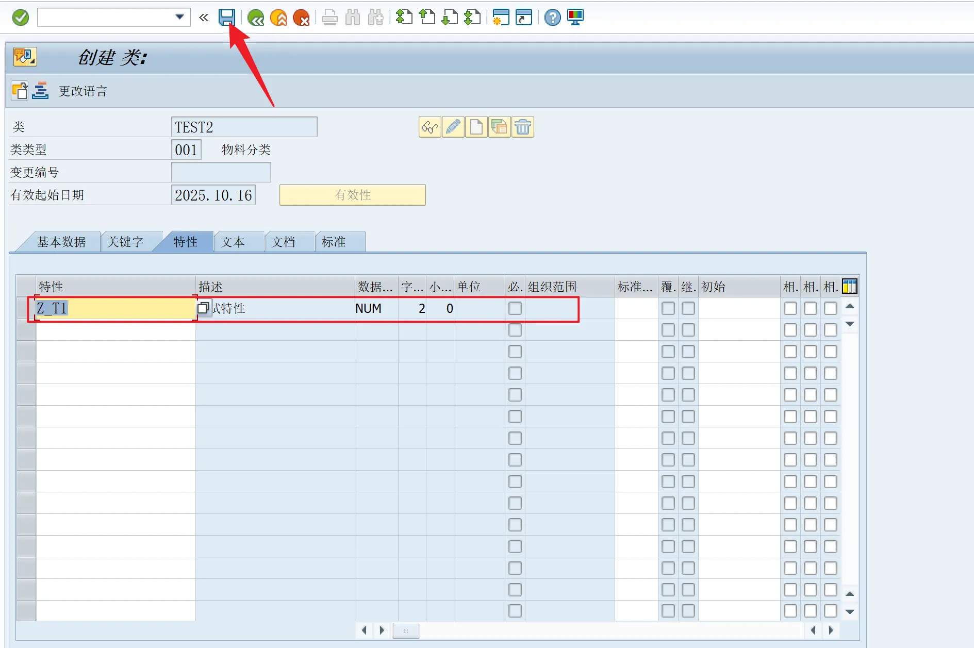This screenshot has width=974, height=648.
Task: Tick the required checkbox for Z_T1 row
Action: (x=515, y=308)
